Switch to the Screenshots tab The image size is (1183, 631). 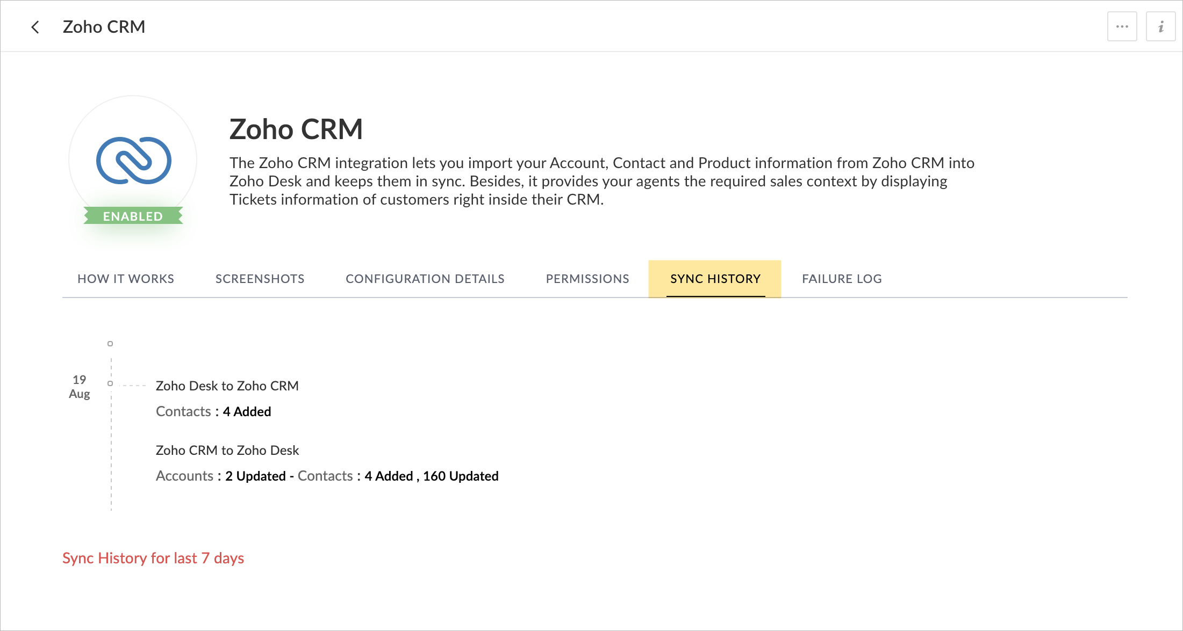tap(260, 279)
